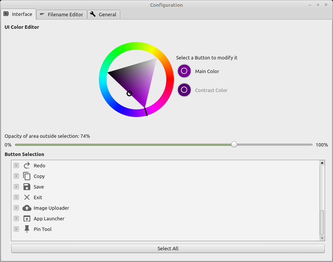Toggle the Pin Tool checkbox
333x262 pixels.
16,229
